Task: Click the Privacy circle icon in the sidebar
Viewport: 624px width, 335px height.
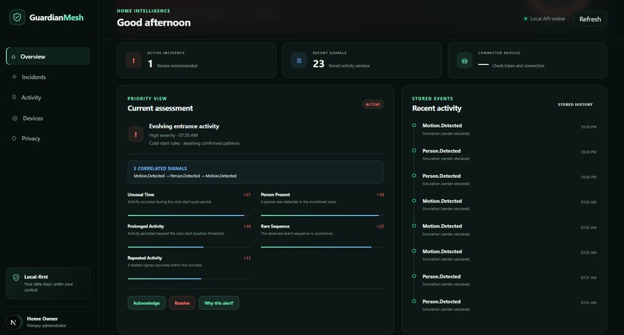Action: pyautogui.click(x=15, y=138)
